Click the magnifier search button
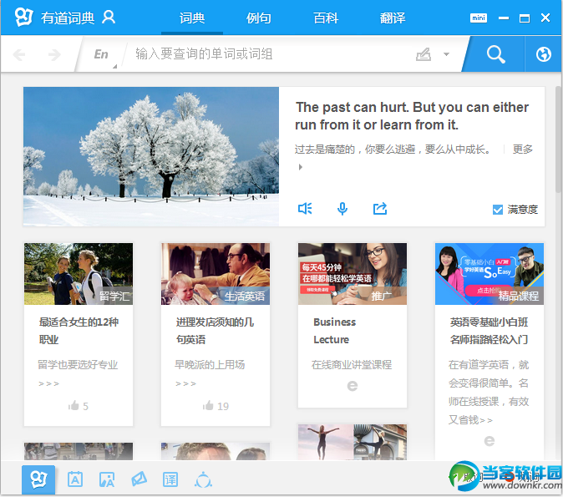This screenshot has height=497, width=563. coord(496,54)
